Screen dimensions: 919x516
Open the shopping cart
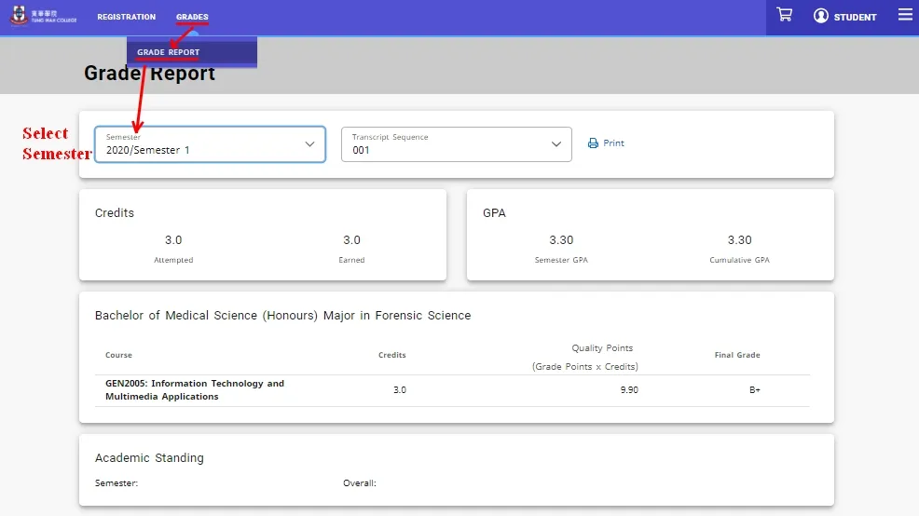[784, 15]
